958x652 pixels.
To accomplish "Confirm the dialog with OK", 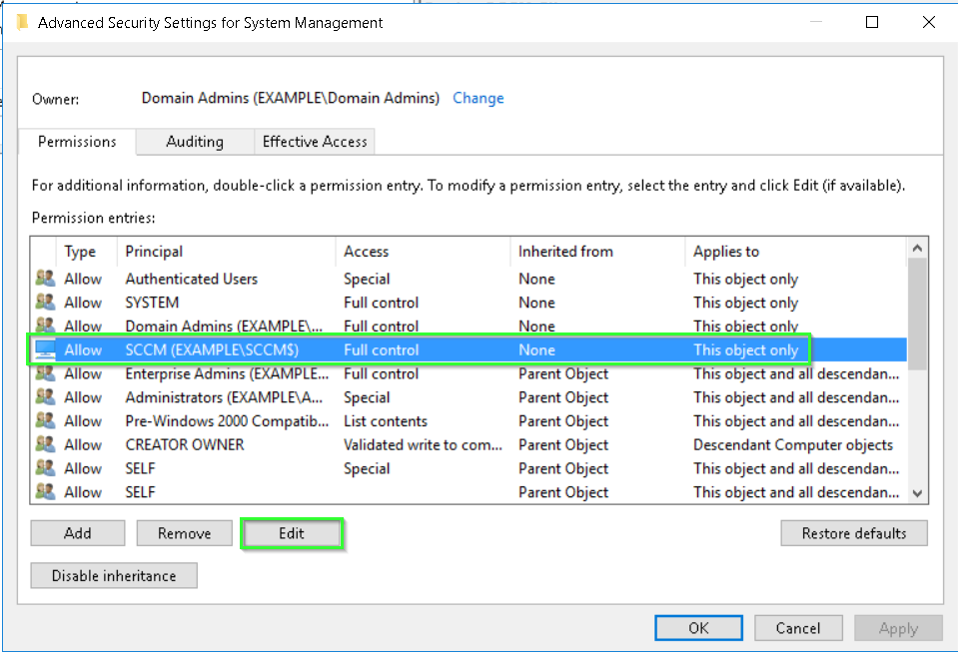I will coord(699,627).
